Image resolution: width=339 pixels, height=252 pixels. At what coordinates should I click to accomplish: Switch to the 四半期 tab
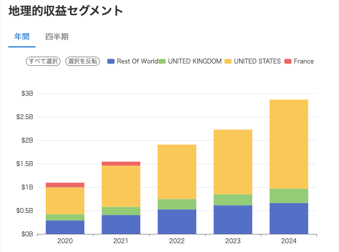pyautogui.click(x=57, y=37)
